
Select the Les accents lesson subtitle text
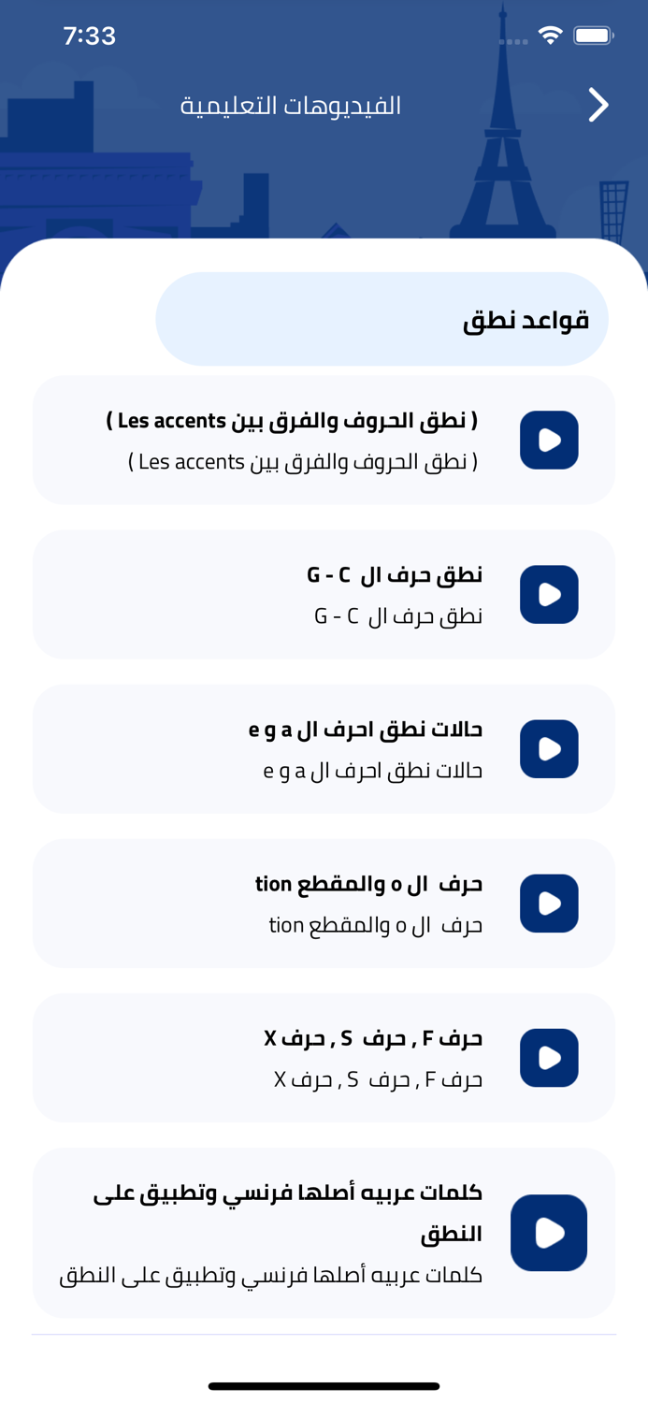303,462
